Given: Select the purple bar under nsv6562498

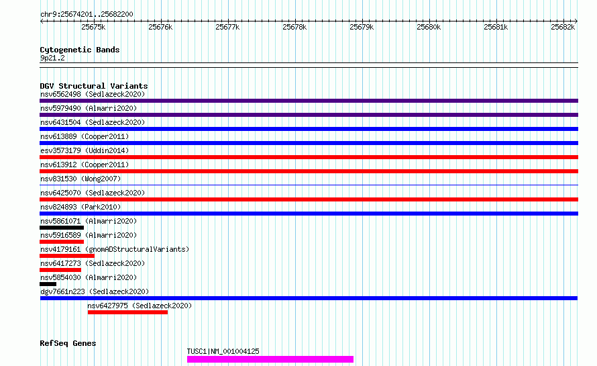Looking at the screenshot, I should click(x=309, y=101).
